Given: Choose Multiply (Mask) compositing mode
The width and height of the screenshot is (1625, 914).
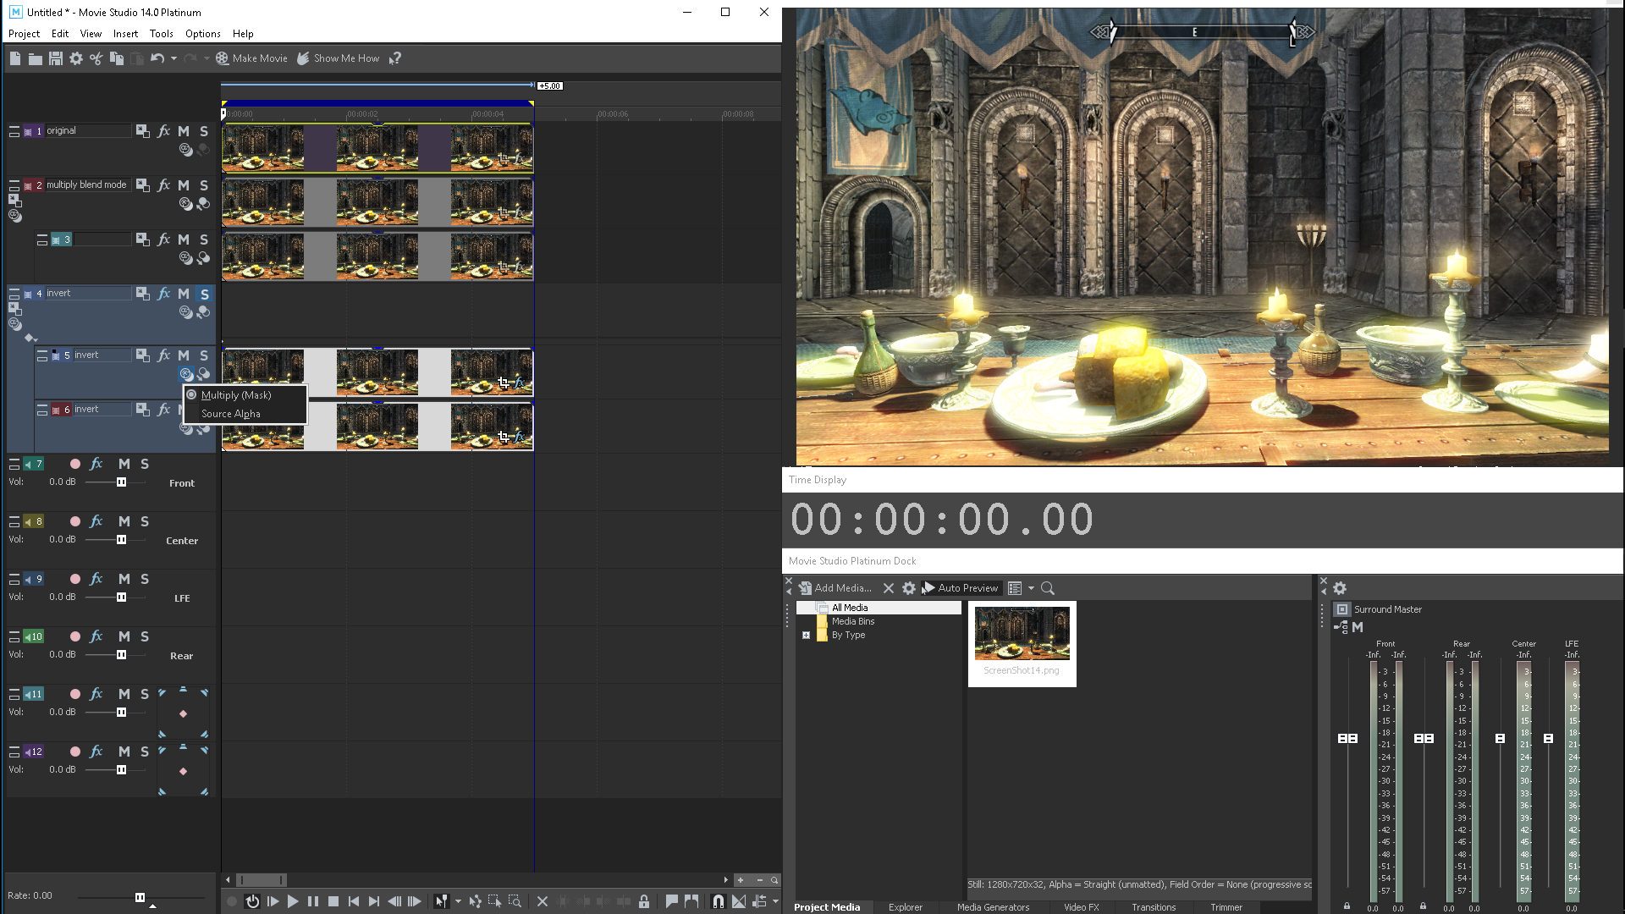Looking at the screenshot, I should (x=236, y=395).
